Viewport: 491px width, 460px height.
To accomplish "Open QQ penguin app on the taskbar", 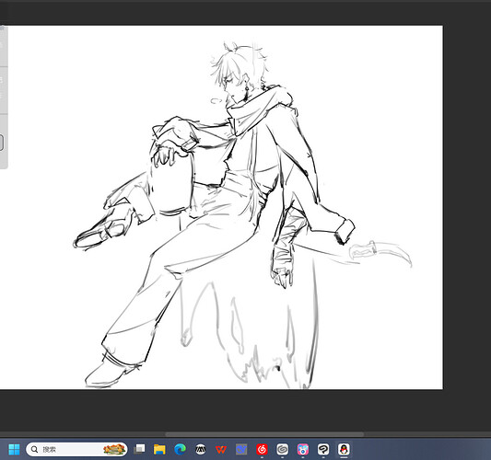I will pyautogui.click(x=344, y=449).
